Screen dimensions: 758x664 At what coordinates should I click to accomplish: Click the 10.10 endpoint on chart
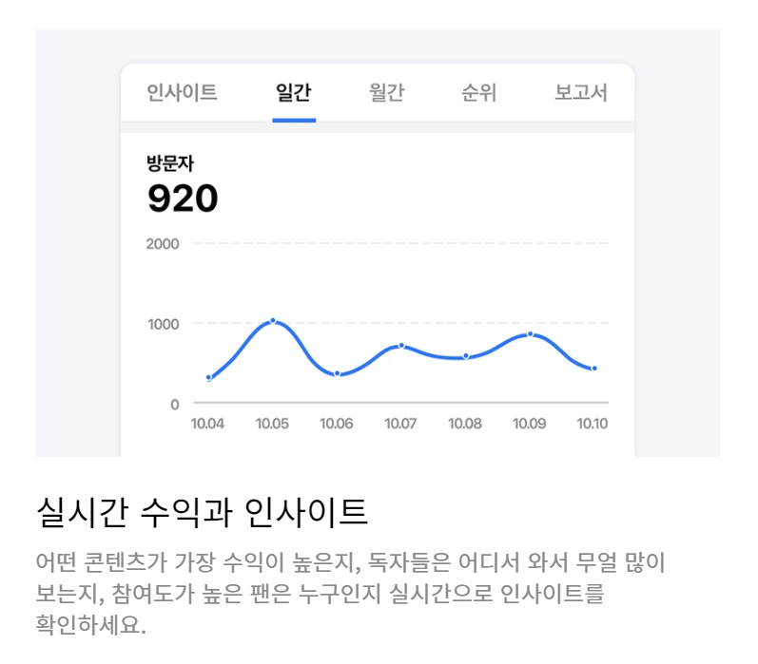tap(594, 369)
